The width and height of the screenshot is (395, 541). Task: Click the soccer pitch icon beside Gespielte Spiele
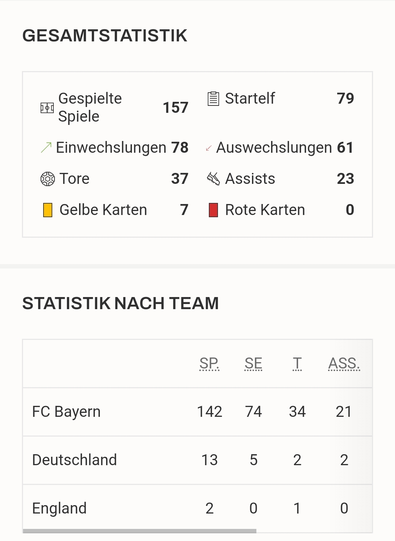coord(47,108)
